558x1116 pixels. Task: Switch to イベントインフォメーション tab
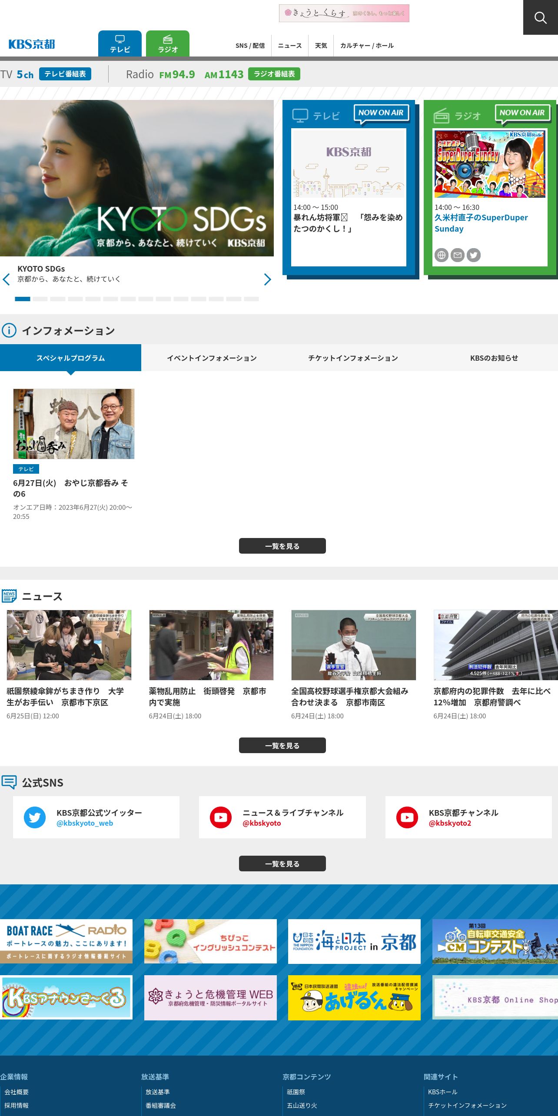tap(212, 358)
